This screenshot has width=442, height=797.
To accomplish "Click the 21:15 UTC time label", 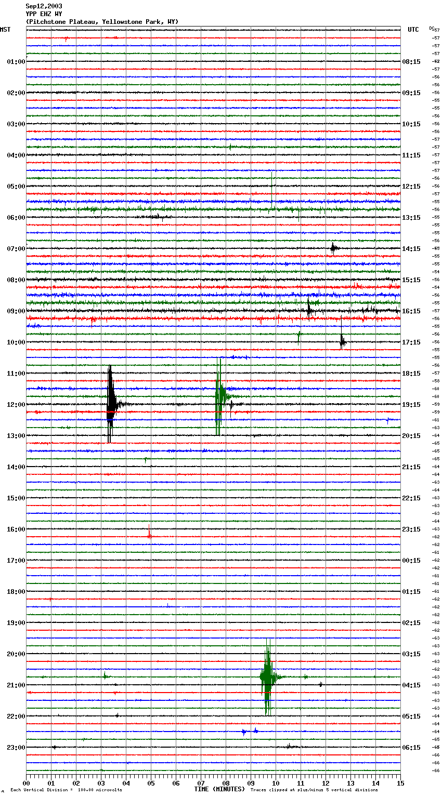I will (x=411, y=467).
